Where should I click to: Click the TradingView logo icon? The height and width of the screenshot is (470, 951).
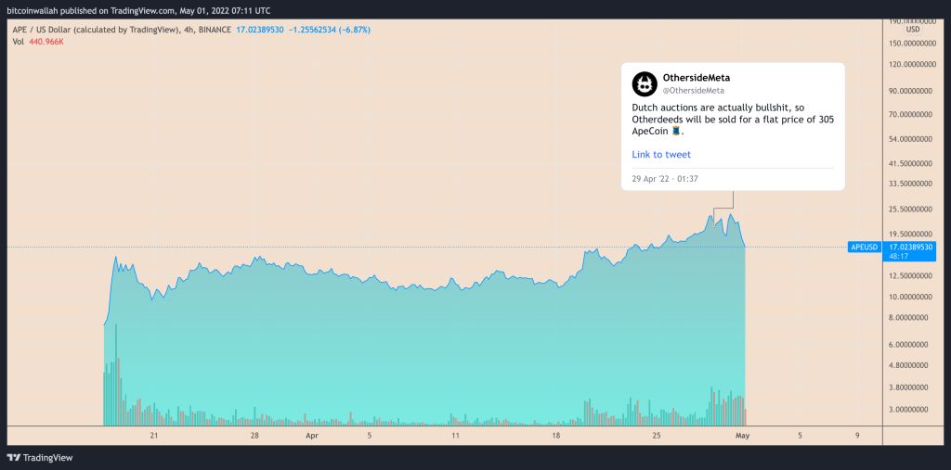(14, 457)
